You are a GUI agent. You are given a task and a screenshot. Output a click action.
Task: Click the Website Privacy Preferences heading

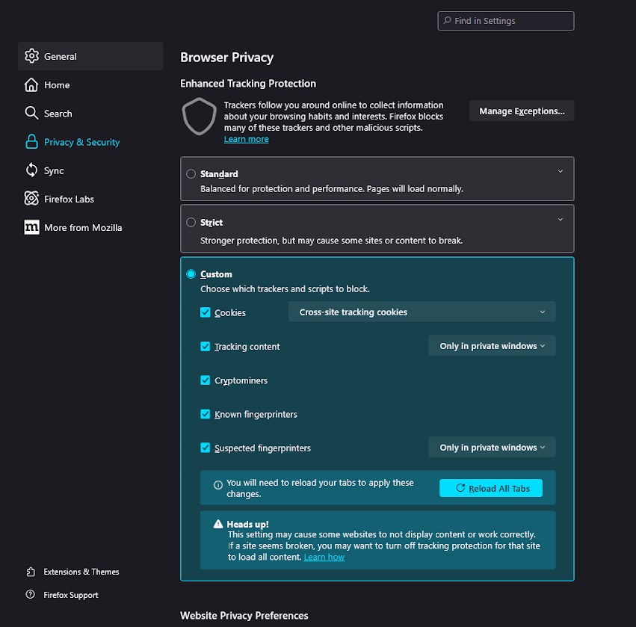(244, 616)
